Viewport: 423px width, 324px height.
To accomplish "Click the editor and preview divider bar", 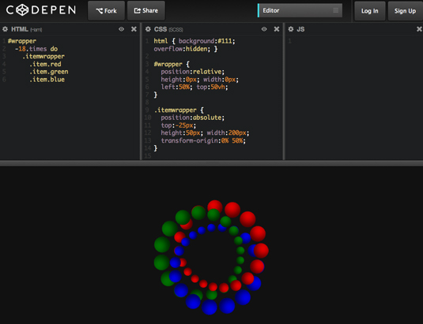I will coord(212,163).
